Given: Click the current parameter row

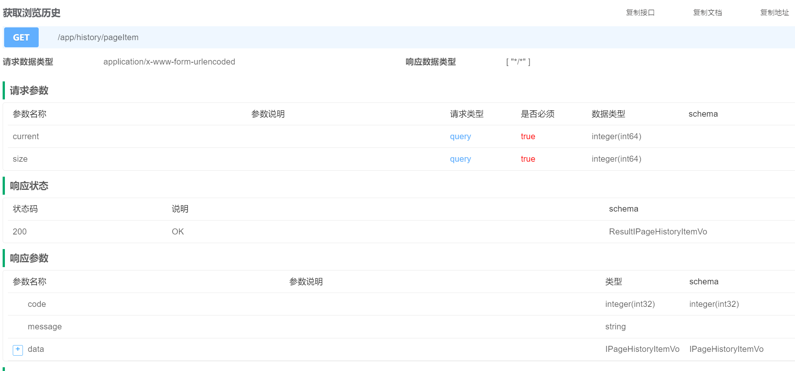Looking at the screenshot, I should coord(26,136).
